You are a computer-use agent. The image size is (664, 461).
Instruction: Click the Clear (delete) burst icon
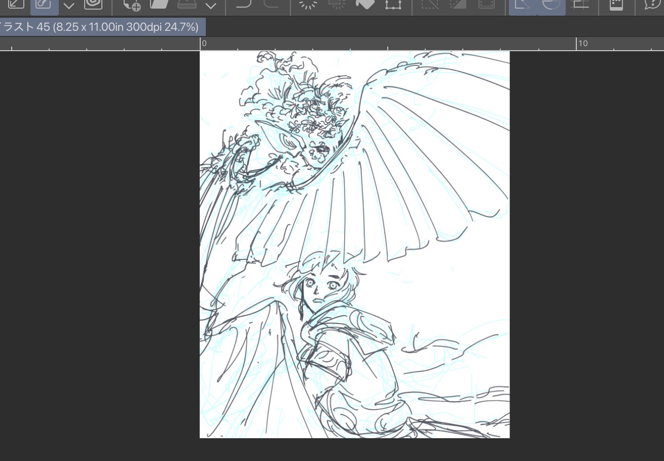pos(308,4)
